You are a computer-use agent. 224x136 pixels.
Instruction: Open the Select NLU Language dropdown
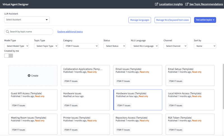[x=144, y=46]
